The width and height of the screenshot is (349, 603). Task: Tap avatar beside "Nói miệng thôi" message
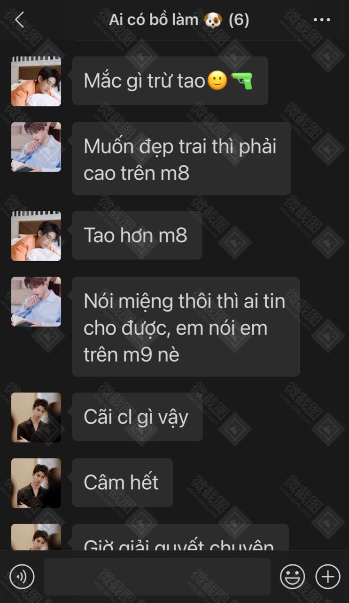click(36, 302)
